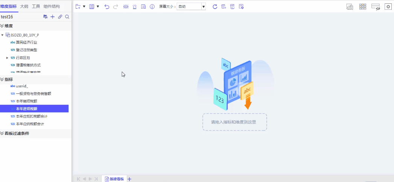Click the undo arrow in toolbar
The image size is (394, 182).
[x=107, y=7]
